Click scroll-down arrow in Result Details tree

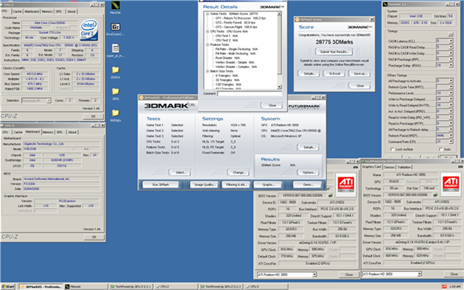click(x=279, y=87)
